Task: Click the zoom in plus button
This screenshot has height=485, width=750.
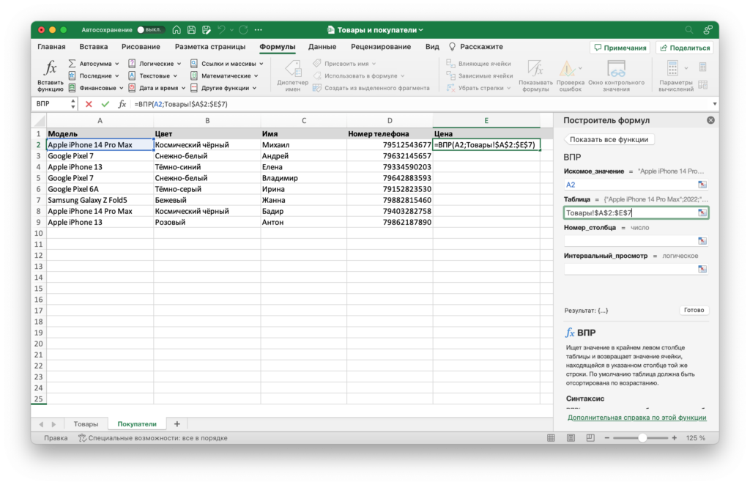Action: click(x=675, y=437)
